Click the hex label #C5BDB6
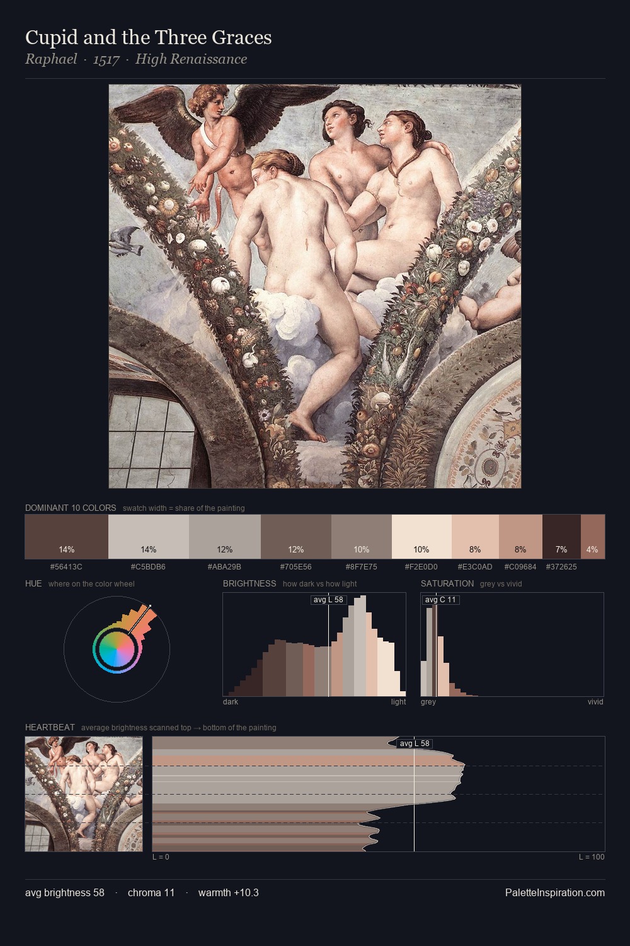 (x=148, y=567)
